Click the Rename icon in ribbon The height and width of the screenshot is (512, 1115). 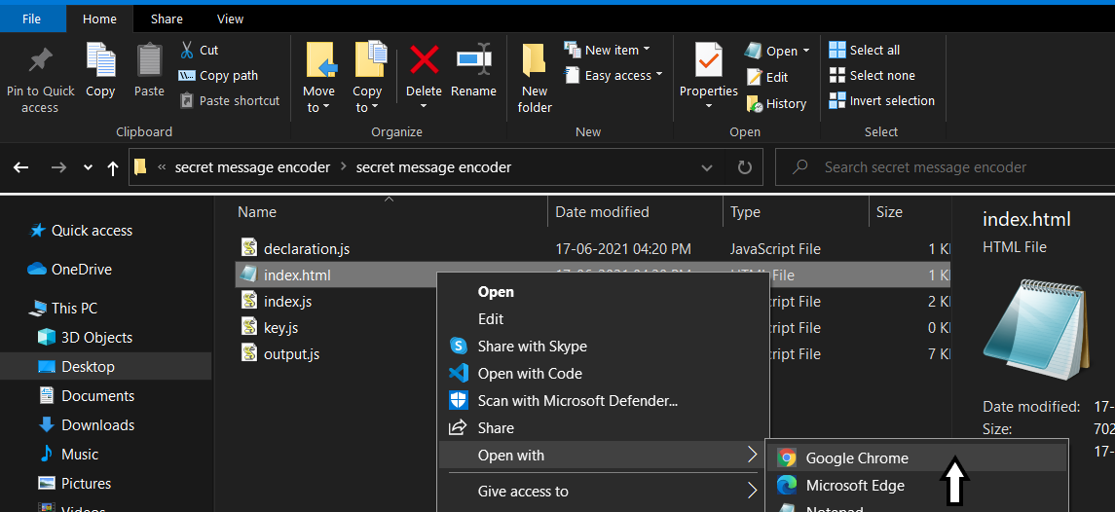(473, 60)
